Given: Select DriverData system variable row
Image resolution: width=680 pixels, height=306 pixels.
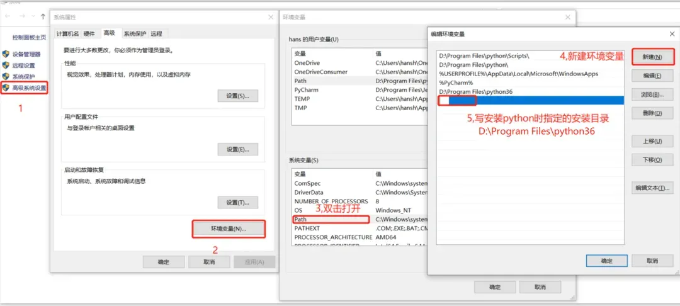Looking at the screenshot, I should coord(360,193).
